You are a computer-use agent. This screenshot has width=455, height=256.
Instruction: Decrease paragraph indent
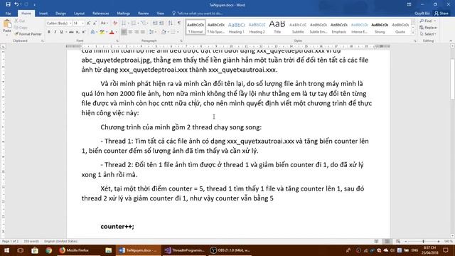pyautogui.click(x=155, y=23)
